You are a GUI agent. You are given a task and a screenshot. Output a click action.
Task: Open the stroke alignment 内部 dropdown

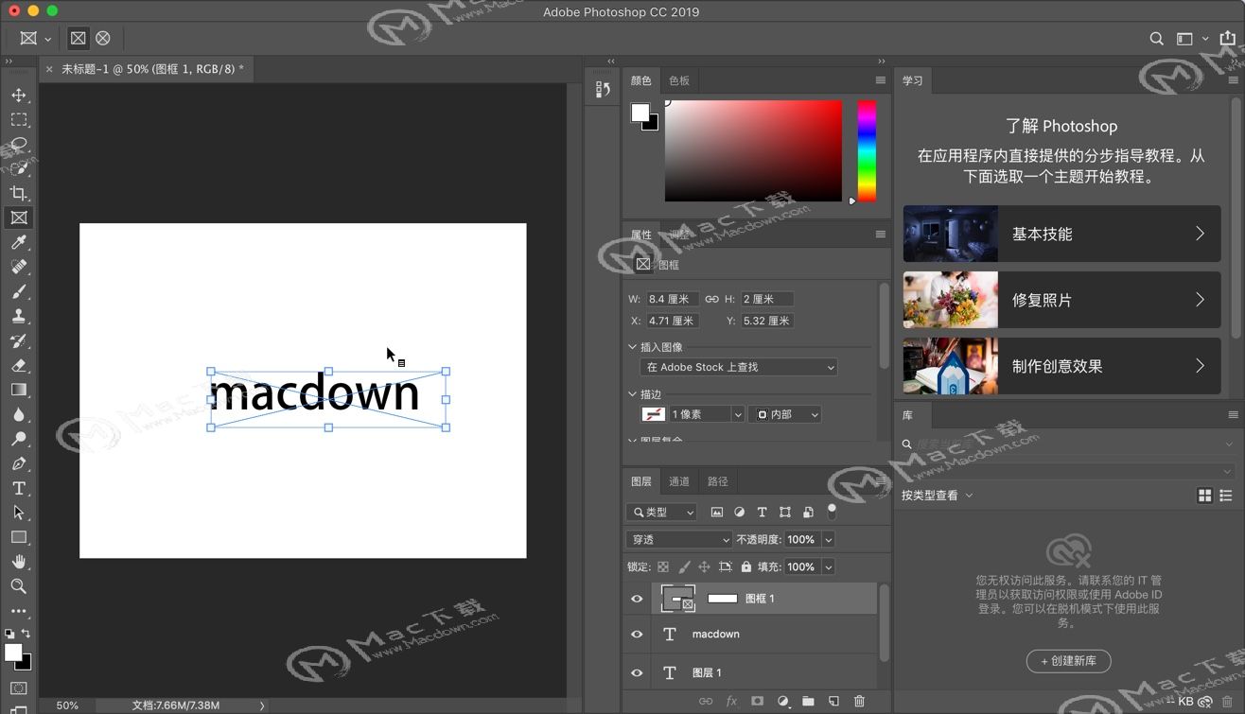tap(785, 414)
